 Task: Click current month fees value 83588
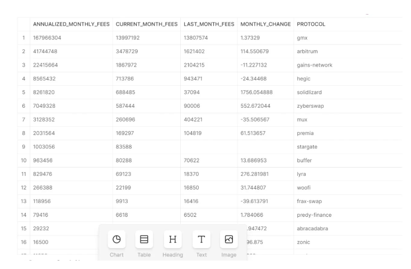124,147
